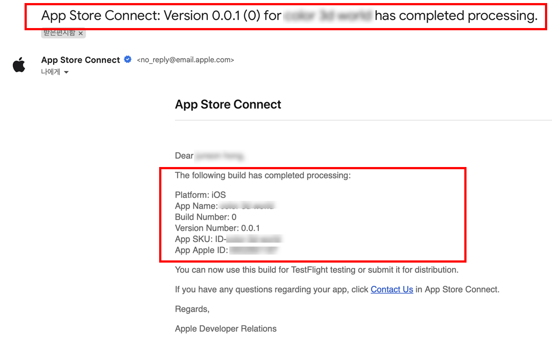
Task: Expand recipient details arrow beside 나에게
Action: coord(66,72)
